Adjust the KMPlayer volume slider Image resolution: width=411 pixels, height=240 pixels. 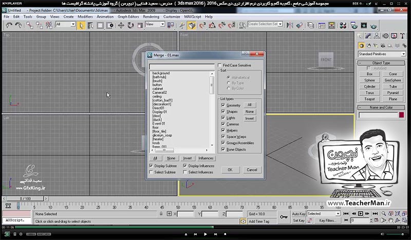pos(395,234)
